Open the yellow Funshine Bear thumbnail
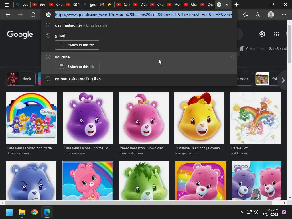The height and width of the screenshot is (219, 292). tap(199, 118)
